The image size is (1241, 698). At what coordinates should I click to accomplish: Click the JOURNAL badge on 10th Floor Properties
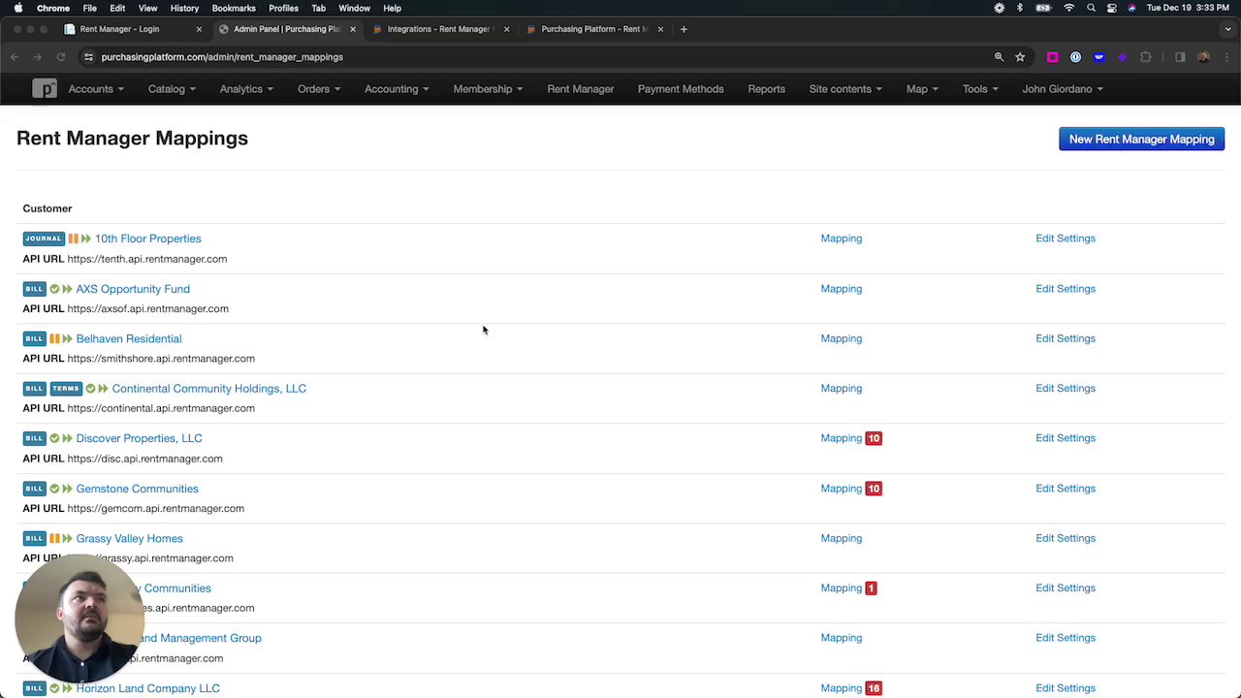click(44, 238)
